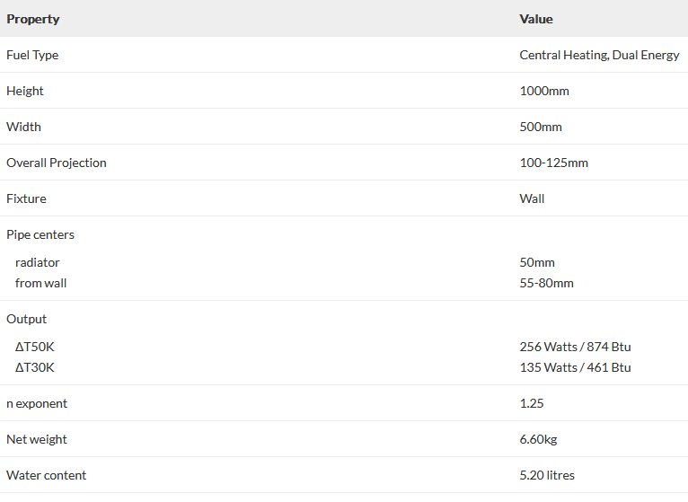Select the Height property label
Image resolution: width=688 pixels, height=502 pixels.
pos(25,91)
